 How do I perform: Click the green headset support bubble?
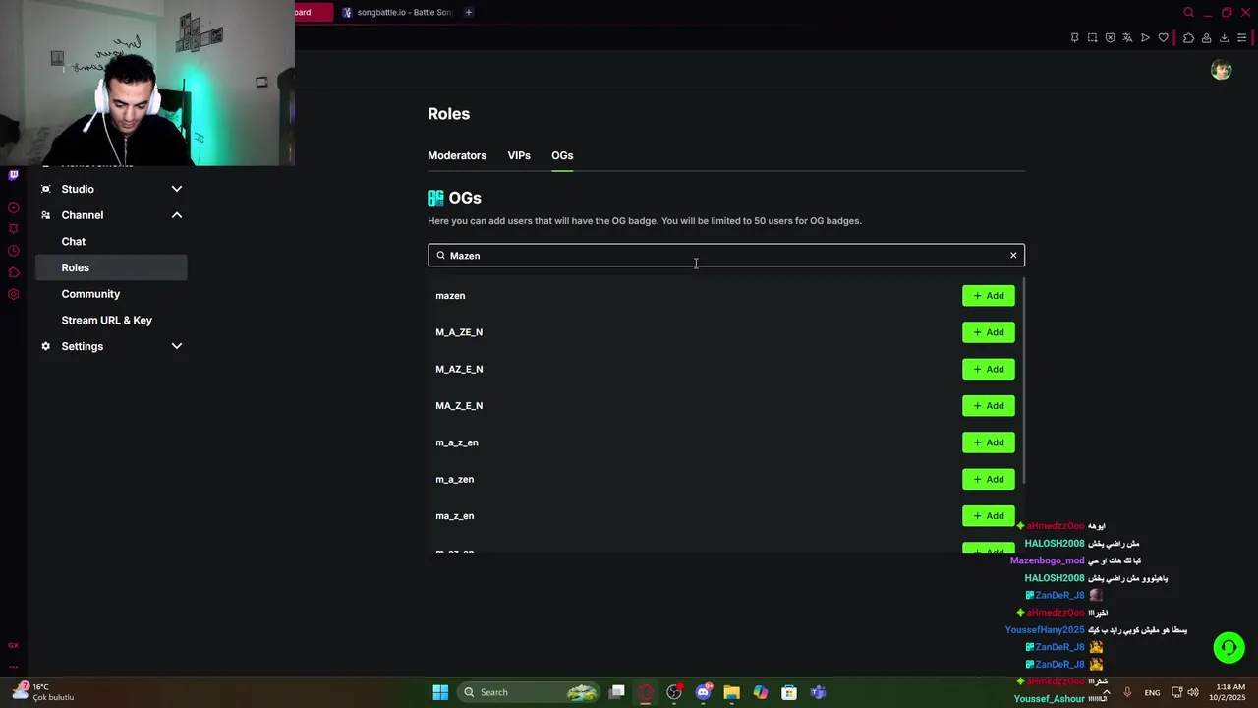click(x=1229, y=647)
